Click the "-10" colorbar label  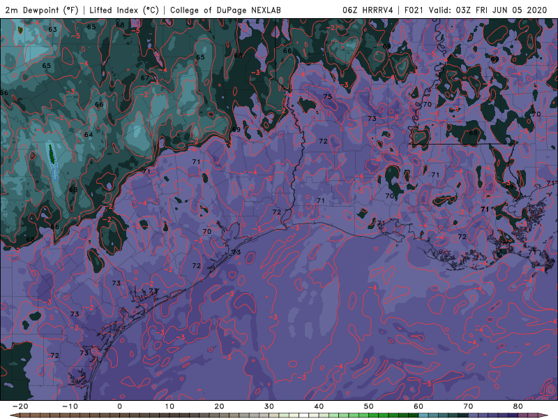(70, 406)
